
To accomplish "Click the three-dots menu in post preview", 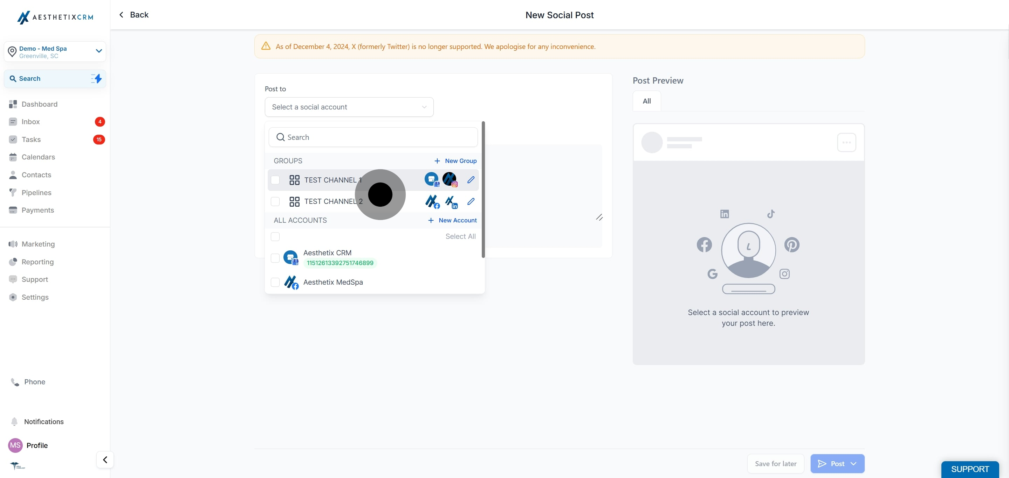I will [x=846, y=143].
